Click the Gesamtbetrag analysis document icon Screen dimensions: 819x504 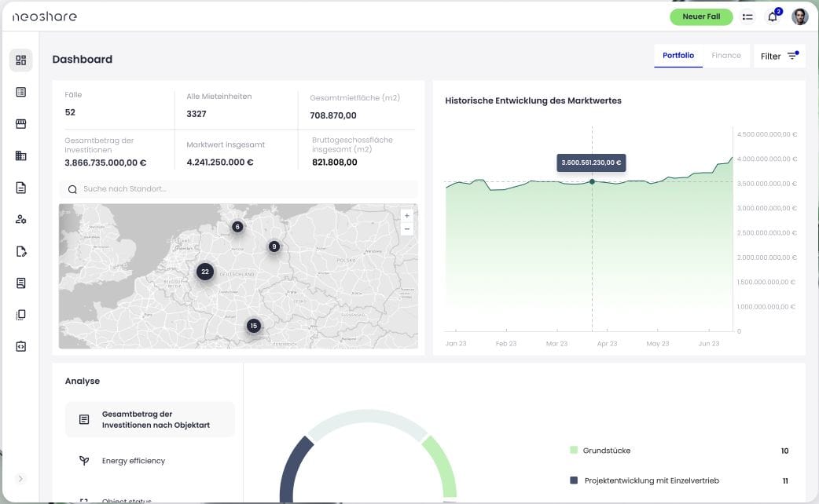coord(84,419)
